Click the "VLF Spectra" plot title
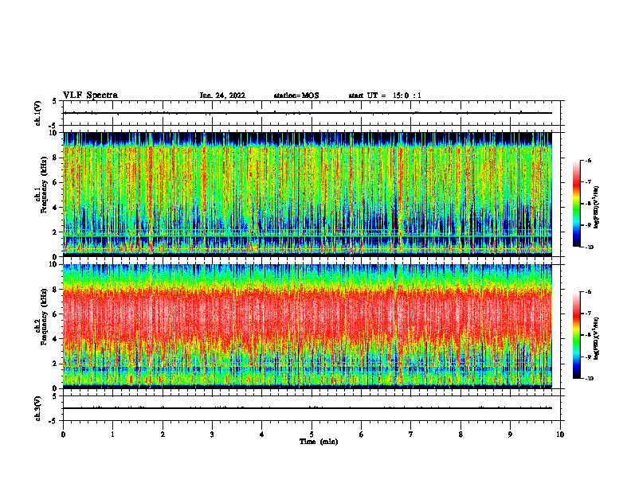Image resolution: width=631 pixels, height=487 pixels. pyautogui.click(x=91, y=95)
